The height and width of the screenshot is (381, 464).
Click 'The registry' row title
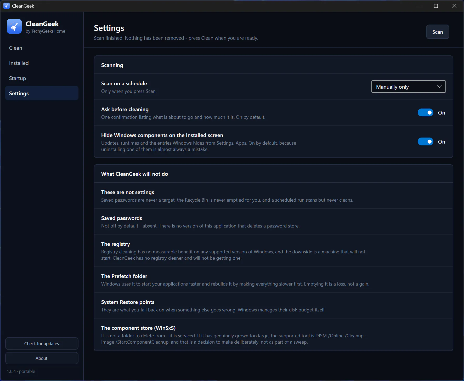(116, 244)
